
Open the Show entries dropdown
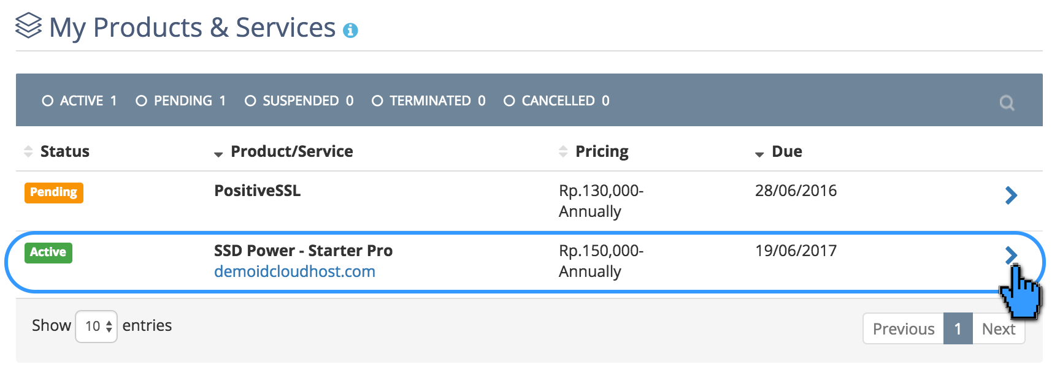coord(96,325)
